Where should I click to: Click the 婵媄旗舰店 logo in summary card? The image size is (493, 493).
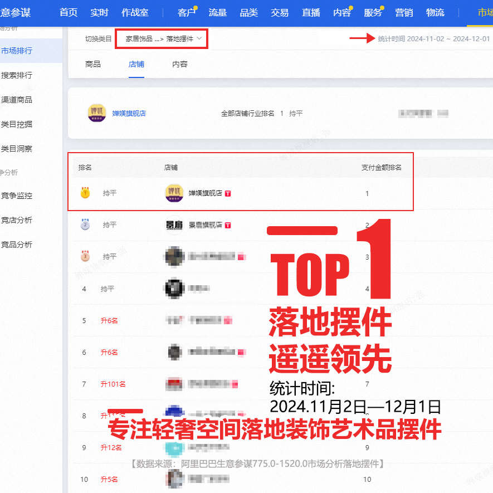coord(97,113)
